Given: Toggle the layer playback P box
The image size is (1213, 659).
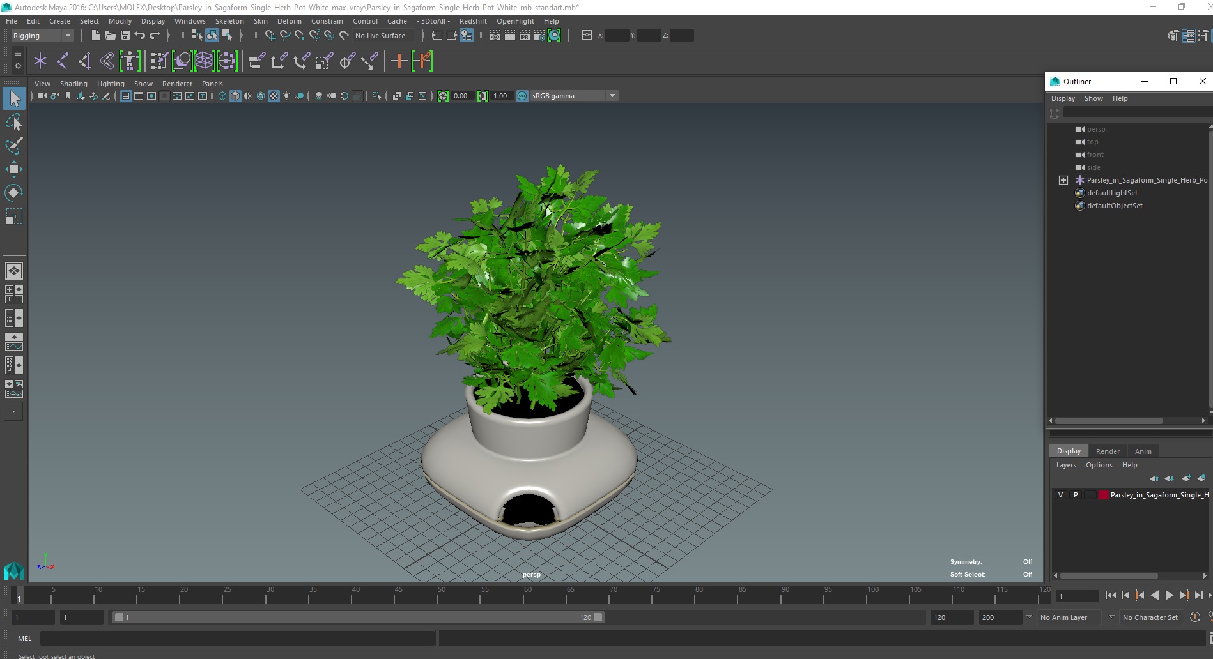Looking at the screenshot, I should pyautogui.click(x=1076, y=495).
